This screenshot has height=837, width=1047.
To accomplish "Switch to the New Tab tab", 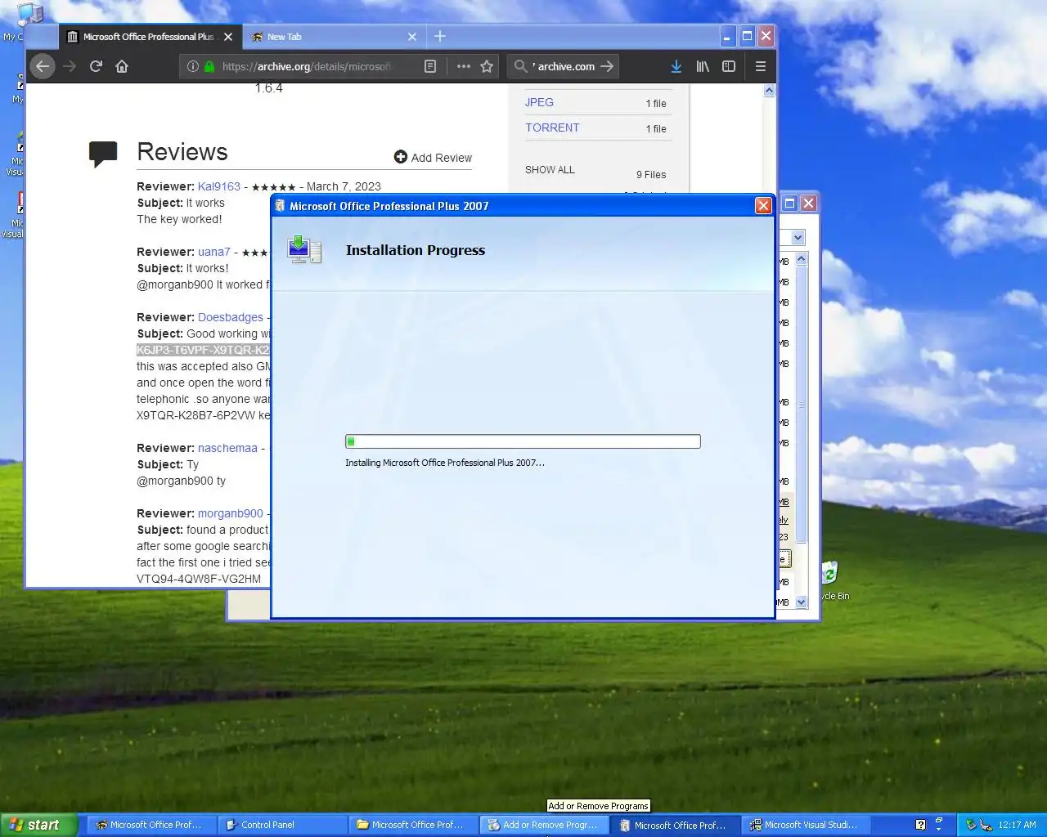I will click(334, 37).
